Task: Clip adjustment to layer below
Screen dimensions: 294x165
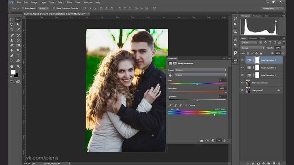Action: click(202, 141)
